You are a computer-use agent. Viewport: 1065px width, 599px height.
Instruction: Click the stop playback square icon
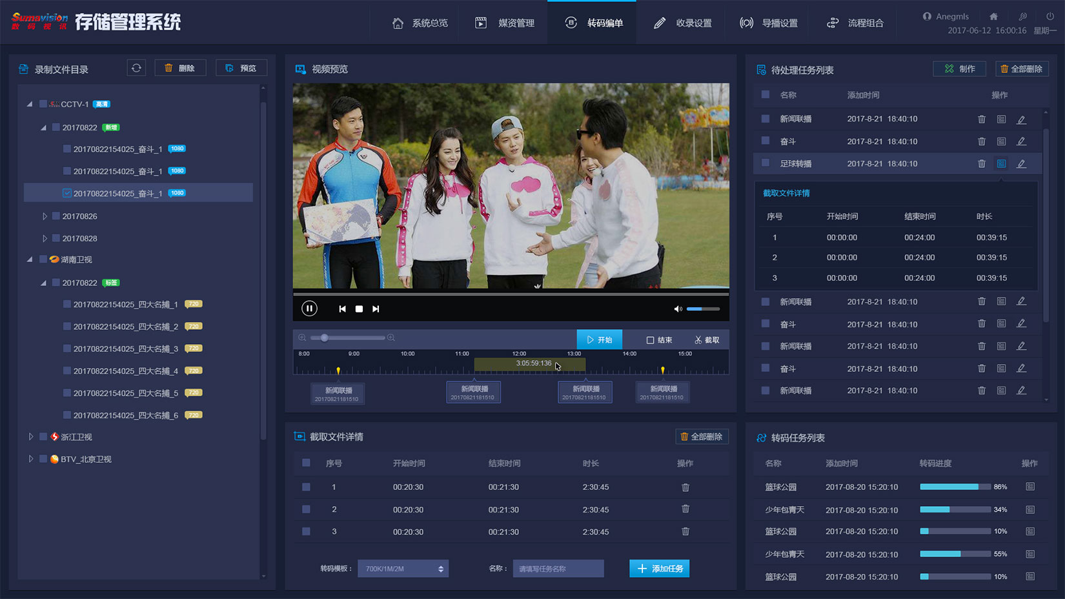pyautogui.click(x=359, y=309)
